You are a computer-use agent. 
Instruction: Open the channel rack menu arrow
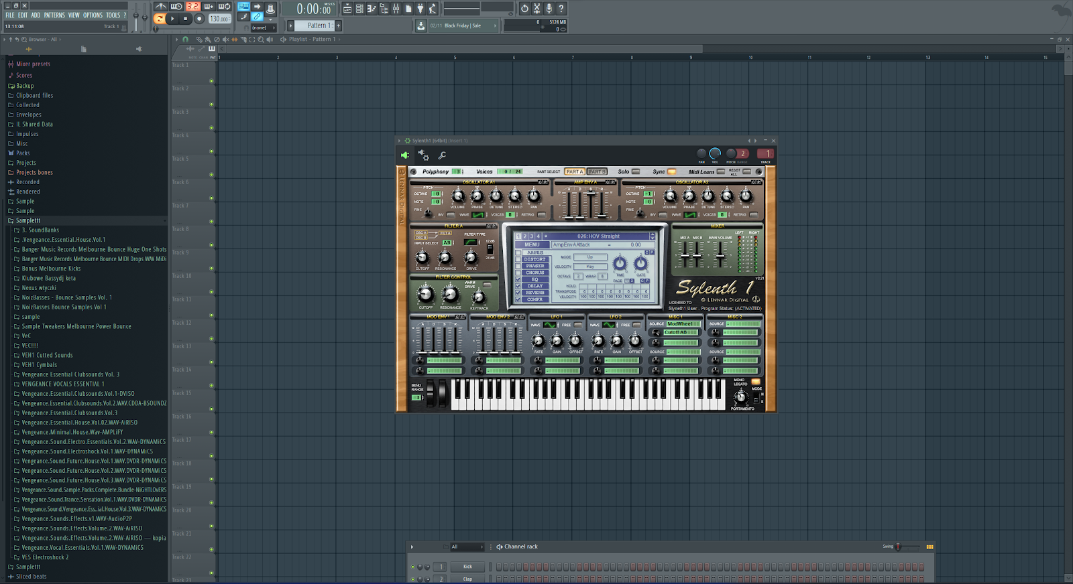click(x=412, y=546)
